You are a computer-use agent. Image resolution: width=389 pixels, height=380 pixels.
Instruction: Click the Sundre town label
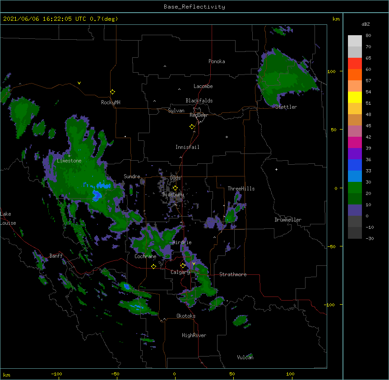click(x=132, y=176)
